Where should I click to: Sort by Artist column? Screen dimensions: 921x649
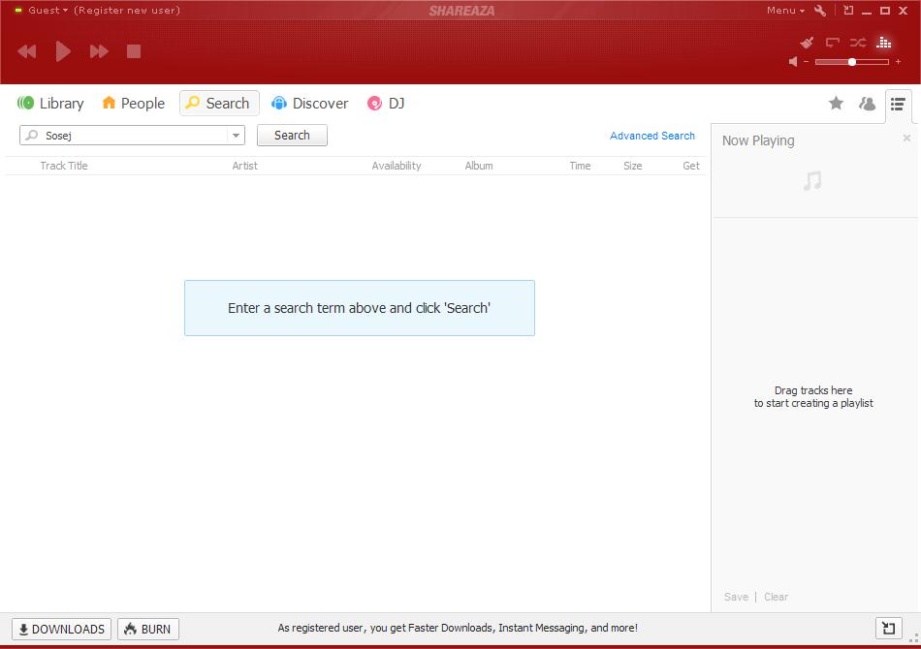click(244, 166)
